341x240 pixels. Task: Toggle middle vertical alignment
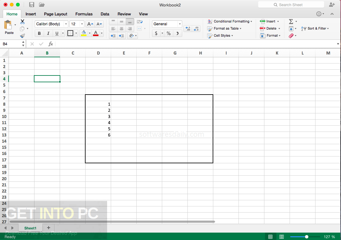coord(121,22)
